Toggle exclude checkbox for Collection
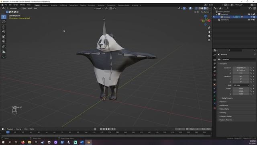The image size is (257, 145). click(249, 14)
